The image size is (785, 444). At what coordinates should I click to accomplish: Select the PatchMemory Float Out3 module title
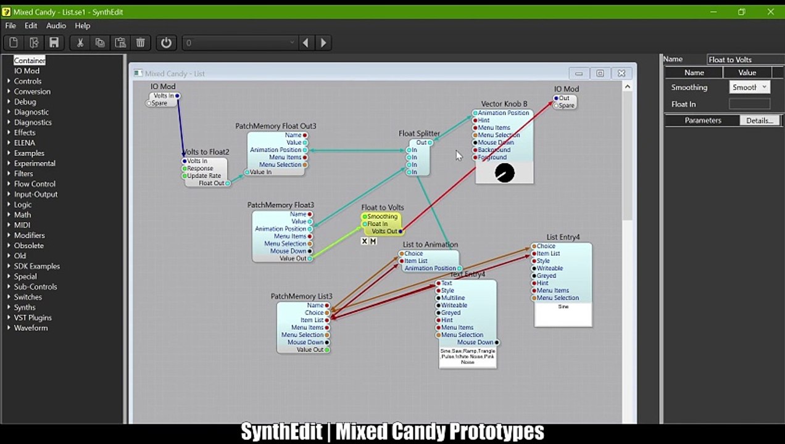pyautogui.click(x=275, y=126)
